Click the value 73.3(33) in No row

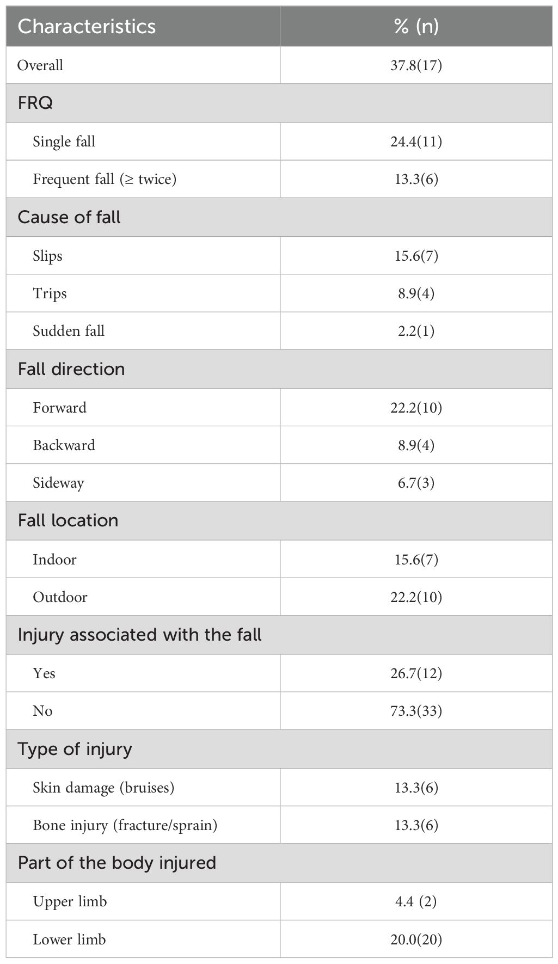416,711
